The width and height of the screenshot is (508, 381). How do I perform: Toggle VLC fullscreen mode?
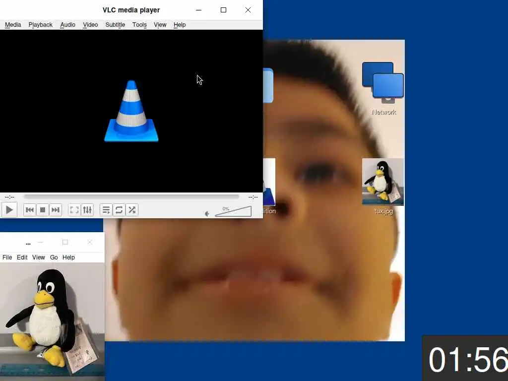74,210
